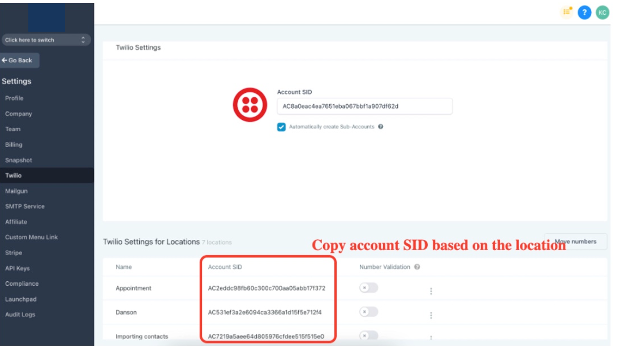The image size is (619, 352).
Task: Open API Keys settings
Action: point(18,268)
